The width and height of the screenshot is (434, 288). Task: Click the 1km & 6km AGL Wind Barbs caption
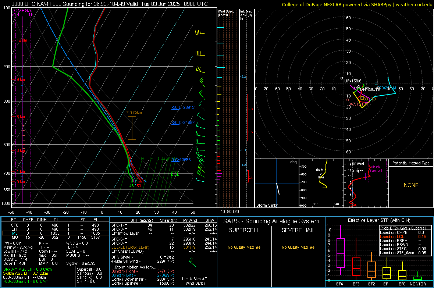[x=195, y=281]
